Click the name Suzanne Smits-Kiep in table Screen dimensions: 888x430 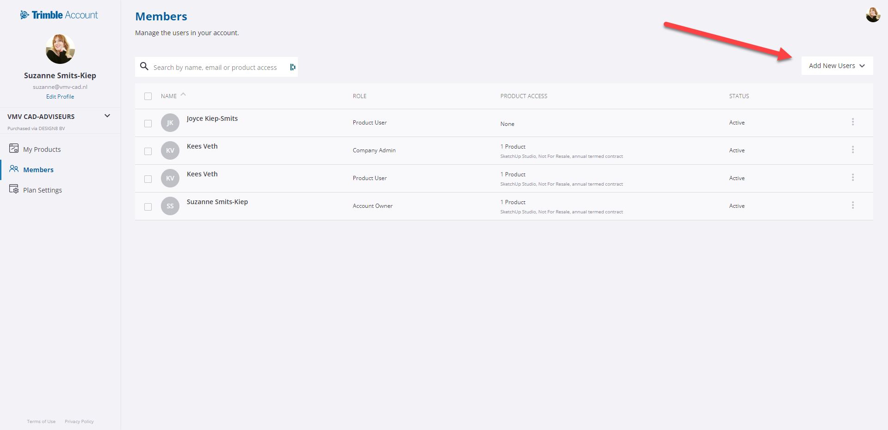(217, 202)
